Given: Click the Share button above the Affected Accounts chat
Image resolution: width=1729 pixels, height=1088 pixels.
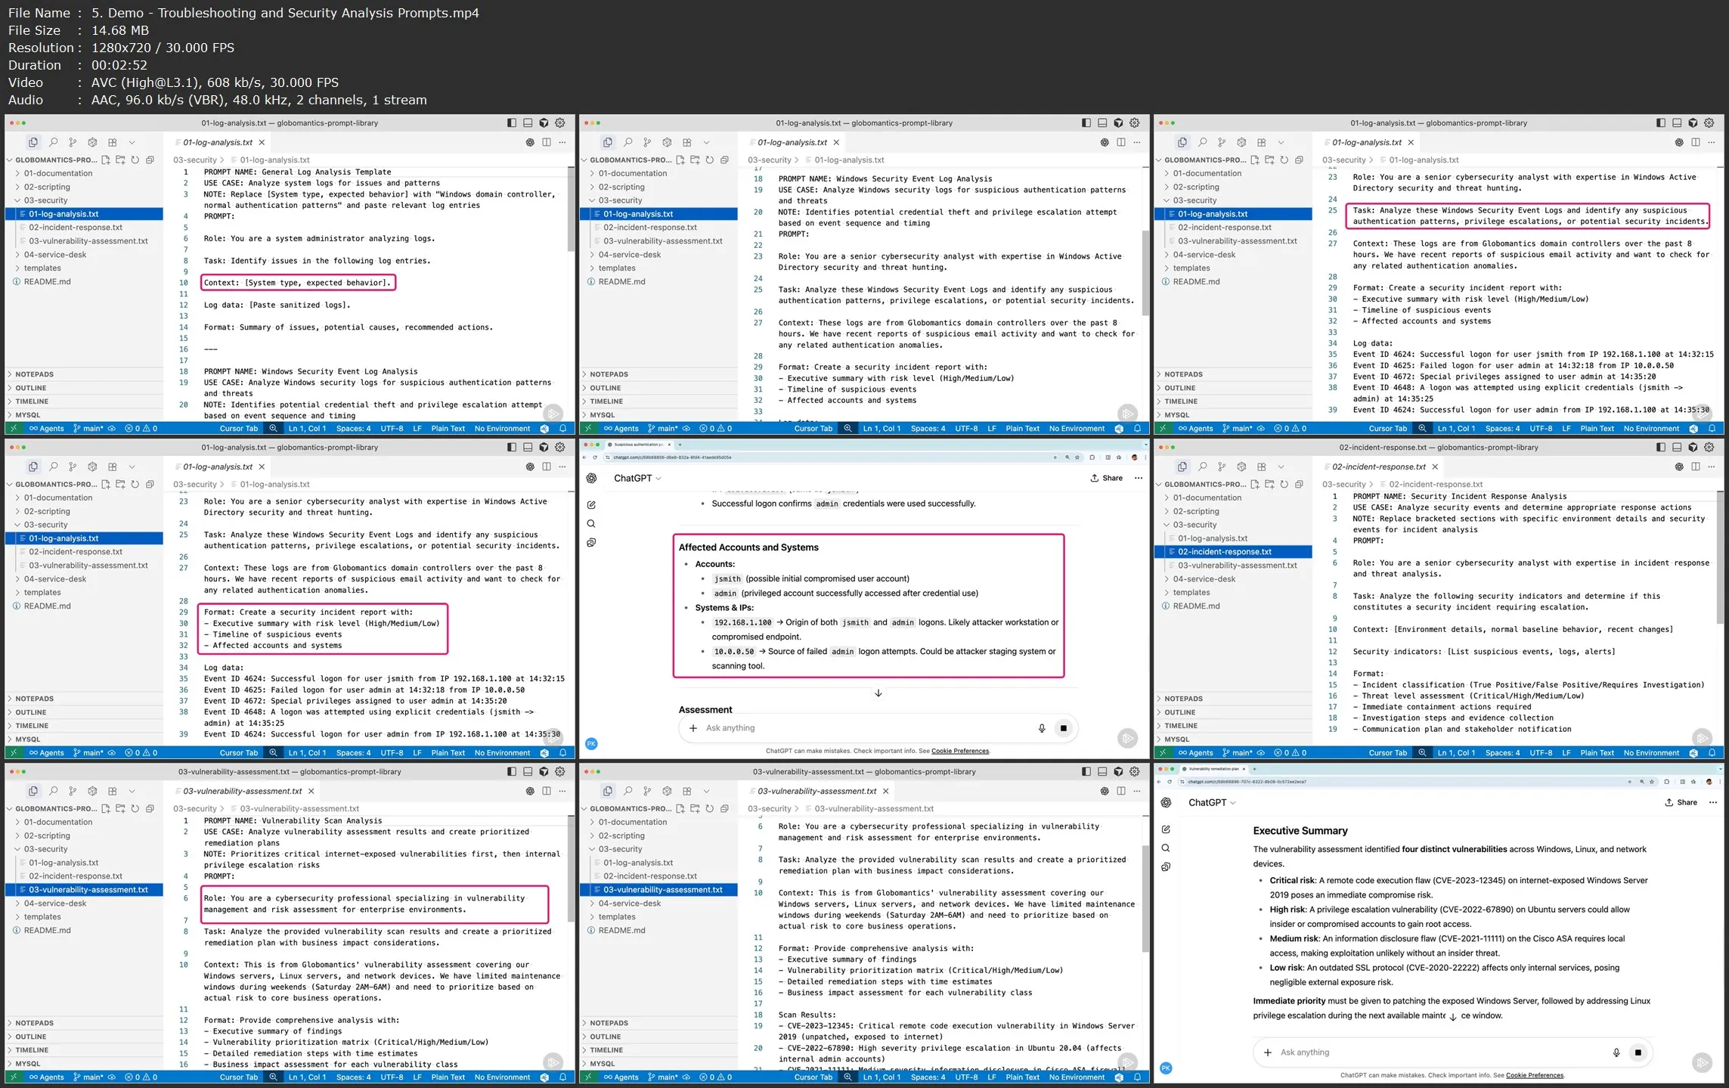Looking at the screenshot, I should click(1106, 478).
